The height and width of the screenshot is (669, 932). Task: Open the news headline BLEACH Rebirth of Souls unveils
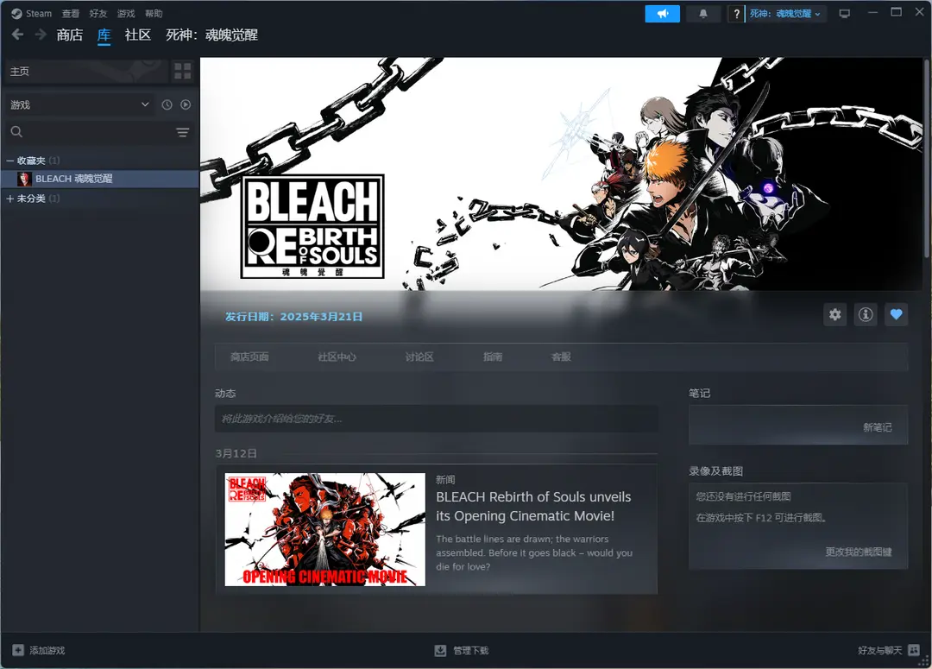tap(533, 506)
